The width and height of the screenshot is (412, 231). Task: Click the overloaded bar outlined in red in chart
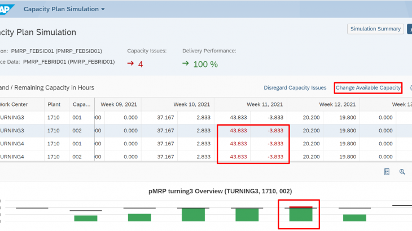point(301,214)
